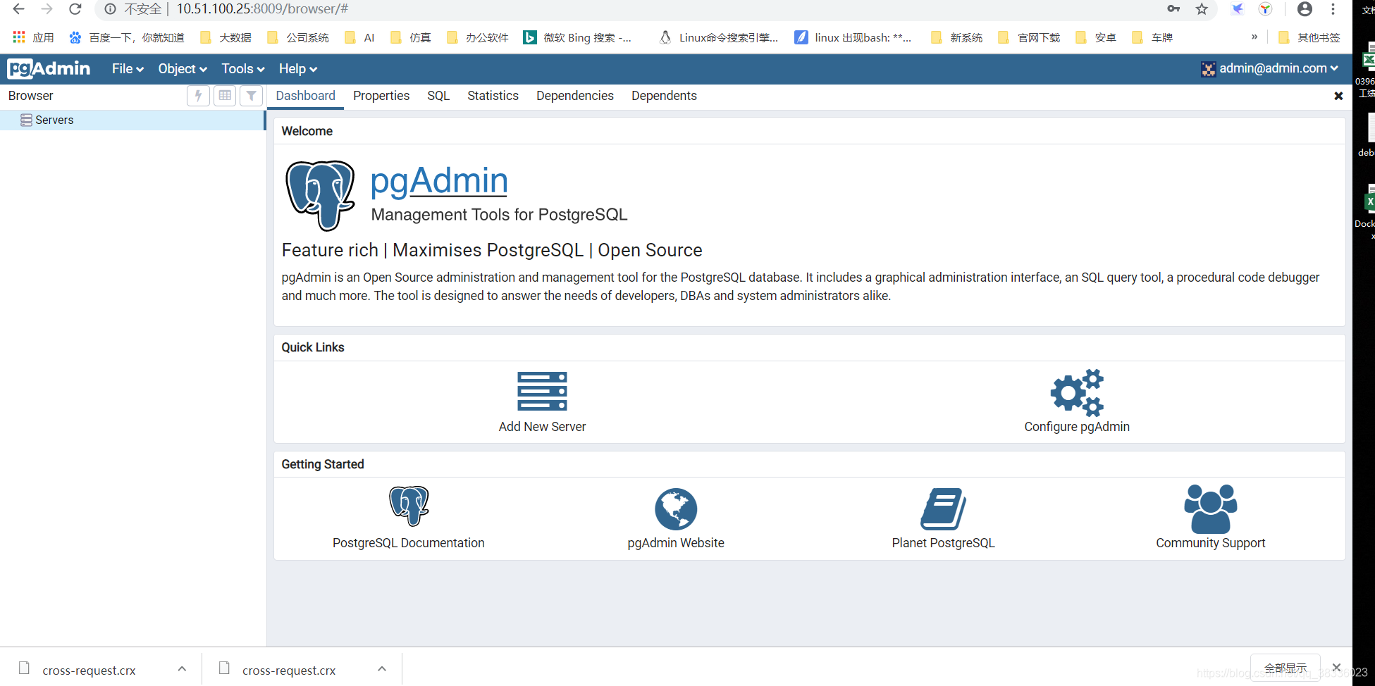Image resolution: width=1375 pixels, height=686 pixels.
Task: Close the dashboard panel with X
Action: 1338,96
